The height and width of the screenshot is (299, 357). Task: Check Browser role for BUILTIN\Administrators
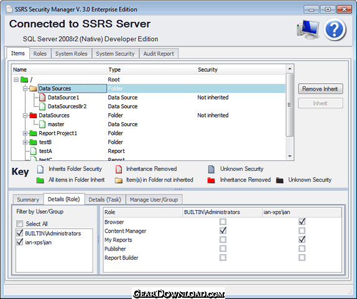click(x=223, y=222)
